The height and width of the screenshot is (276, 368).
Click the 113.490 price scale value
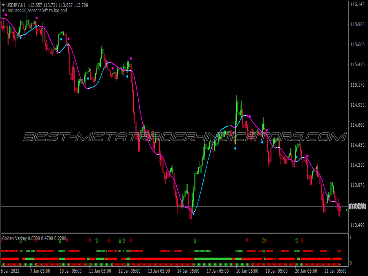(x=357, y=225)
